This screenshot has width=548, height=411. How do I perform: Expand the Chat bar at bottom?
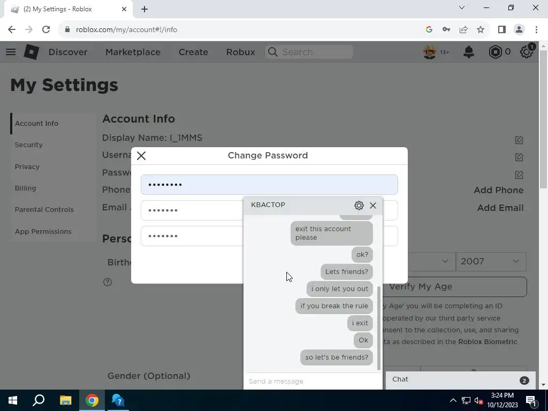(460, 380)
